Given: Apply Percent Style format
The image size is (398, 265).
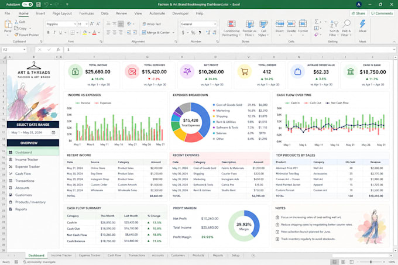Looking at the screenshot, I should [x=193, y=32].
